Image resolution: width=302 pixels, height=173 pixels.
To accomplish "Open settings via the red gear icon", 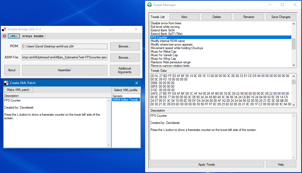I will point(4,36).
